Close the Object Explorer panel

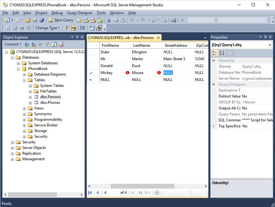tap(82, 37)
